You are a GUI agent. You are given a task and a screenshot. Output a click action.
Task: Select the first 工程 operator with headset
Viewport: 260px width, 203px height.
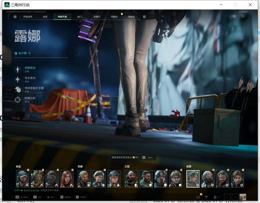point(131,179)
